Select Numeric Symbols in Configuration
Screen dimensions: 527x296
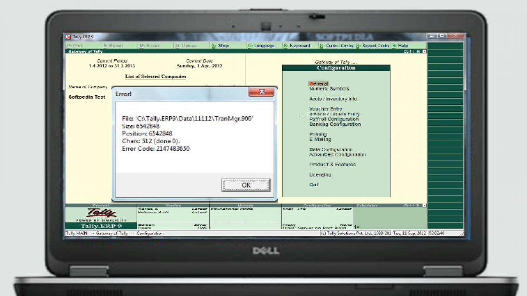tap(329, 89)
